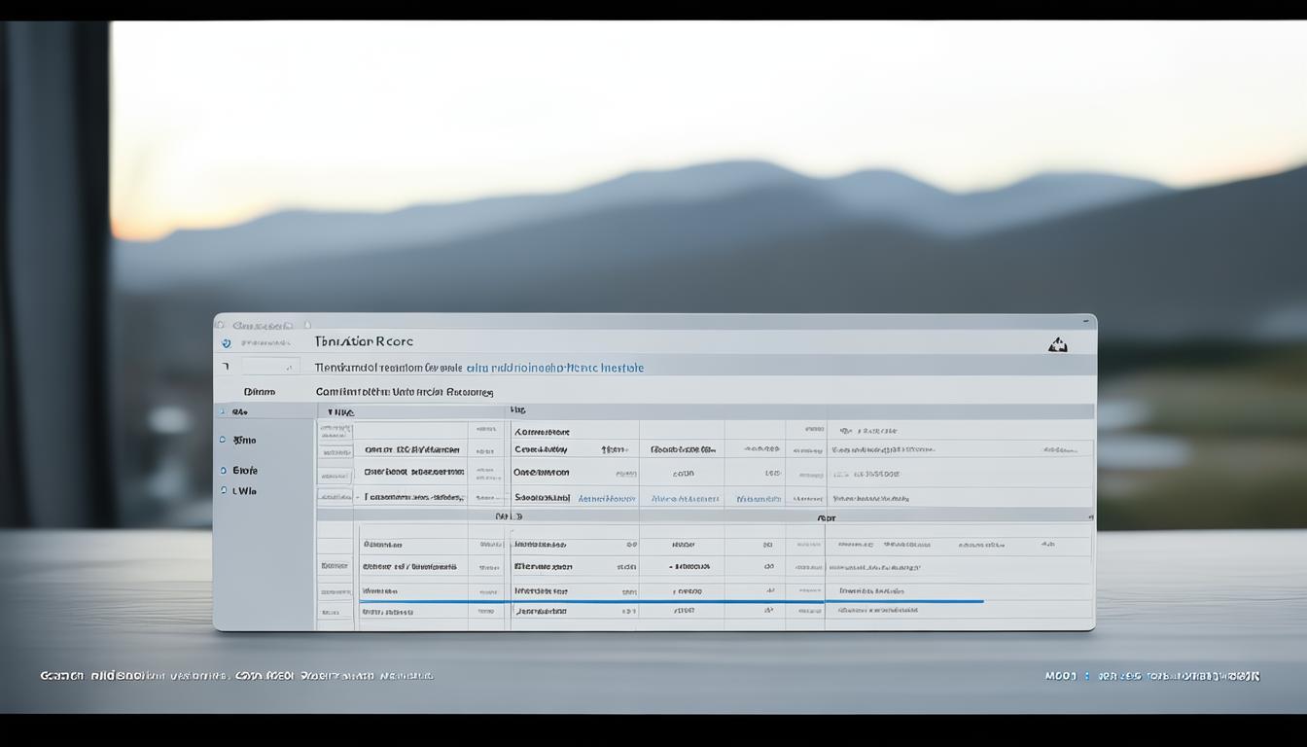This screenshot has height=747, width=1307.
Task: Select the radio circle beside "$imo"
Action: tap(223, 440)
